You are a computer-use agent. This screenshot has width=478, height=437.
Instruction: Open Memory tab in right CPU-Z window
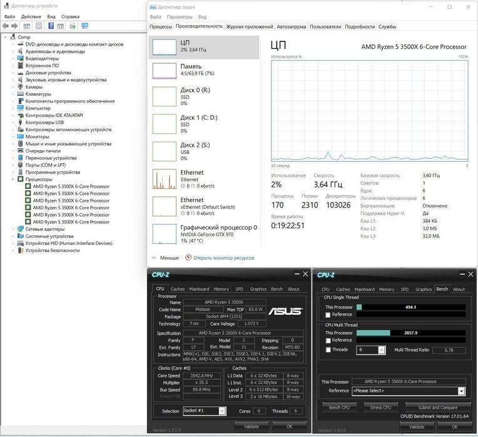pos(387,289)
